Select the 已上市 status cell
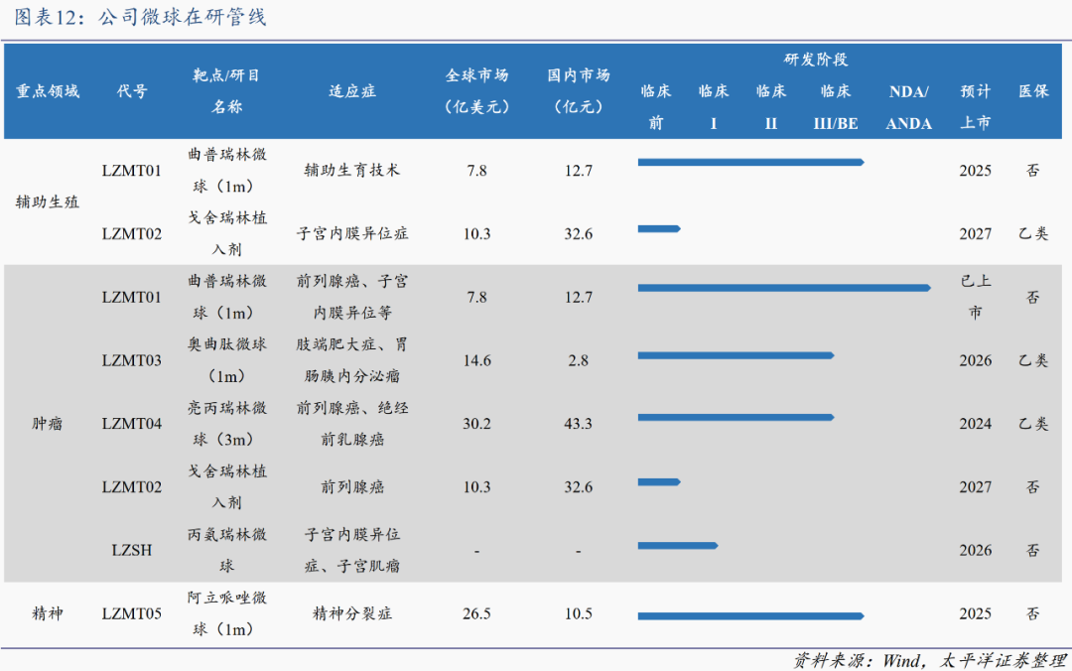The height and width of the screenshot is (671, 1072). pos(975,297)
